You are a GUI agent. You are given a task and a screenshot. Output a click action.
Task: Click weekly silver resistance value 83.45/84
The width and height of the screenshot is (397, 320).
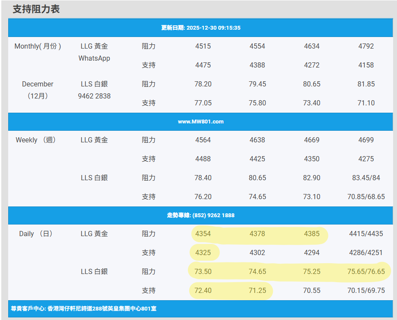tap(366, 178)
